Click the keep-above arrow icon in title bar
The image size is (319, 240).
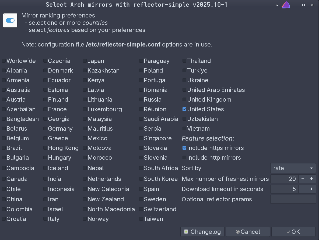[277, 5]
